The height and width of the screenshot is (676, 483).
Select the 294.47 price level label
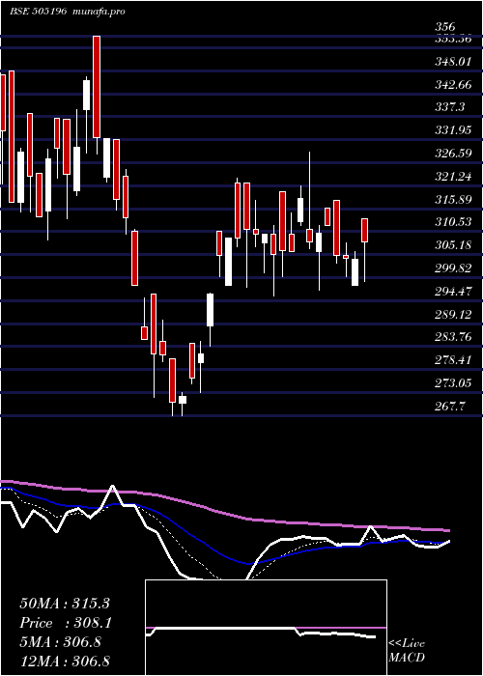(x=453, y=292)
